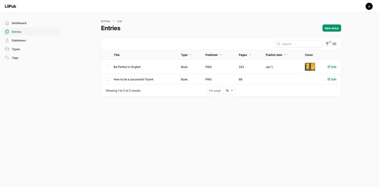The height and width of the screenshot is (187, 379).
Task: Check the Be Perfect In English row
Action: tap(107, 67)
